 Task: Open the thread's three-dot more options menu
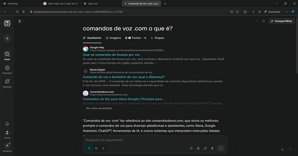(256, 21)
